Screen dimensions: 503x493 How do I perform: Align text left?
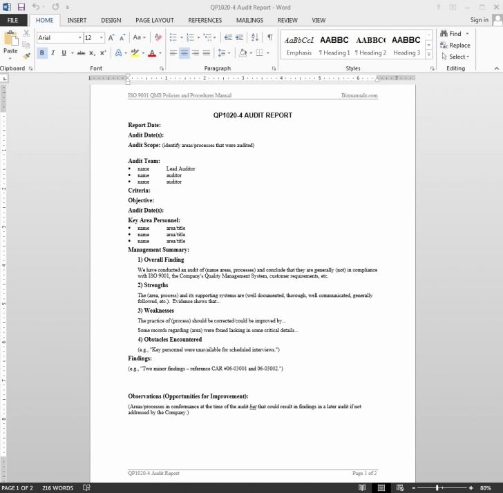[173, 53]
